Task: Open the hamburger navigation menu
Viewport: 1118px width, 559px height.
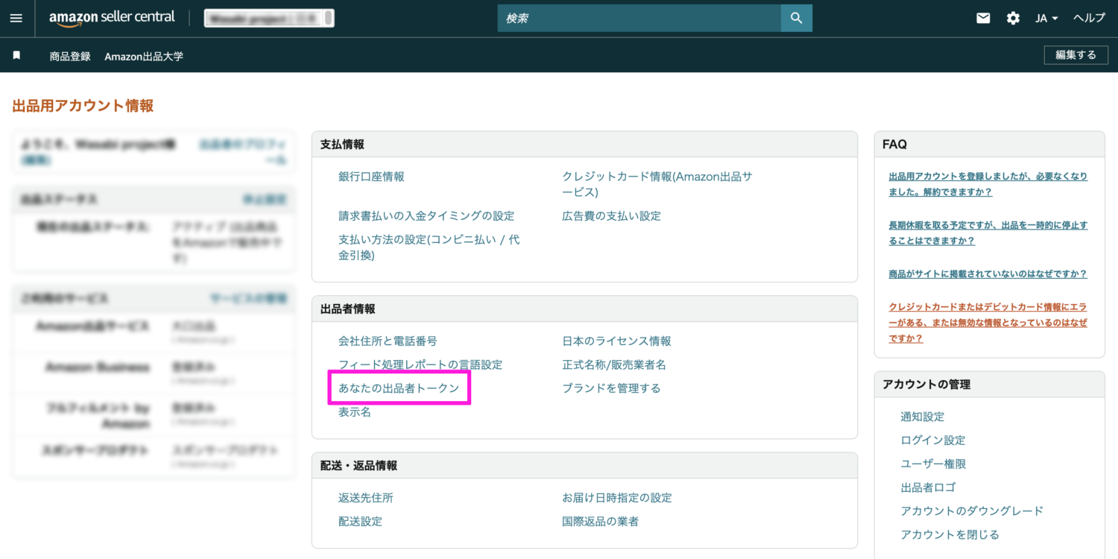Action: 16,18
